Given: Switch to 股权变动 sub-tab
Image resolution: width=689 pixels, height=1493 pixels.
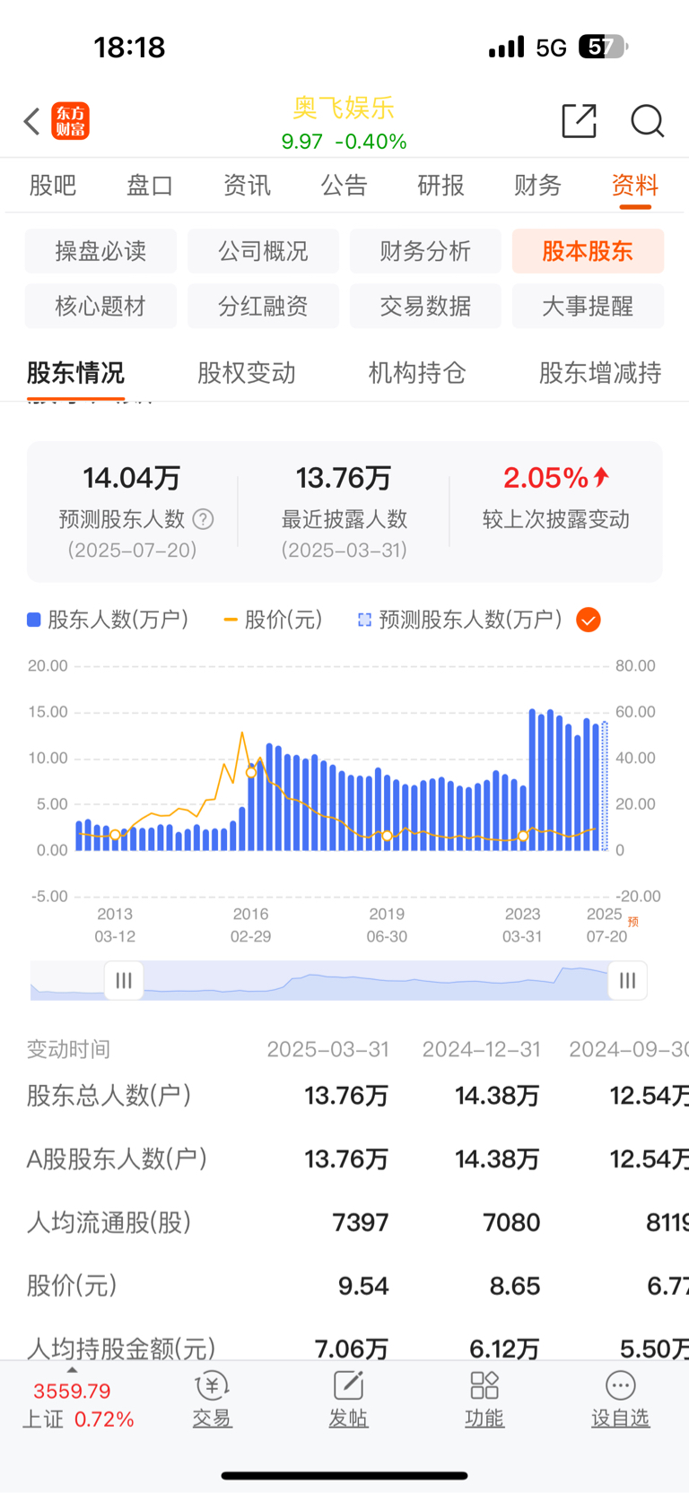Looking at the screenshot, I should (x=247, y=373).
